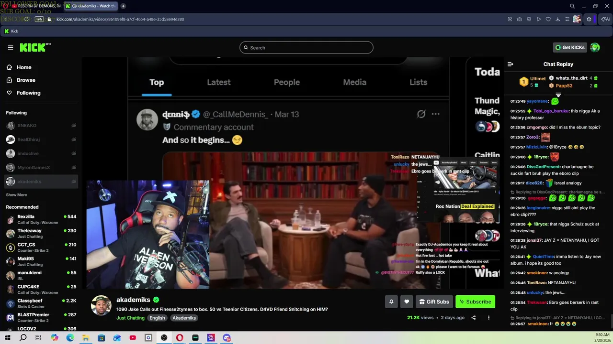
Task: Open Classybeef recommended stream
Action: coord(41,303)
